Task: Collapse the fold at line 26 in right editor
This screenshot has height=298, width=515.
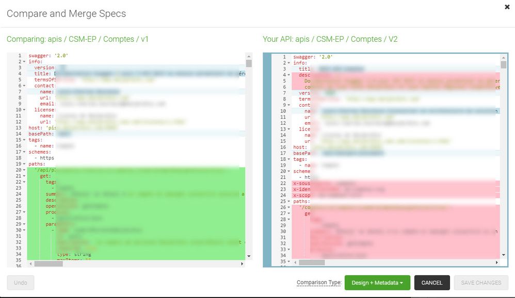Action: tap(289, 207)
